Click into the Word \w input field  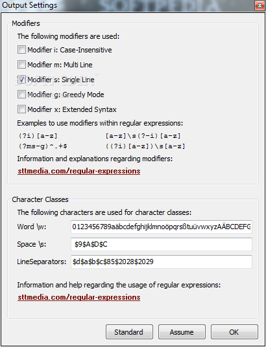[x=162, y=227]
